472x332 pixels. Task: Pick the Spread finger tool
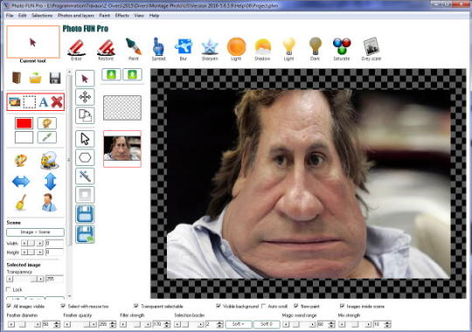(x=158, y=48)
